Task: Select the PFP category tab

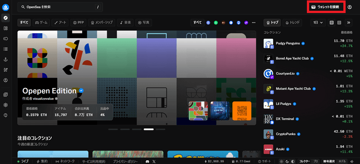Action: [78, 22]
